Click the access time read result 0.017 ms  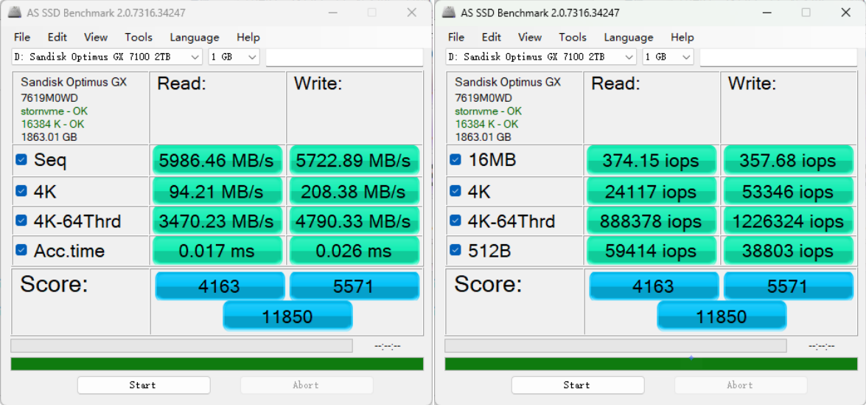click(x=217, y=250)
